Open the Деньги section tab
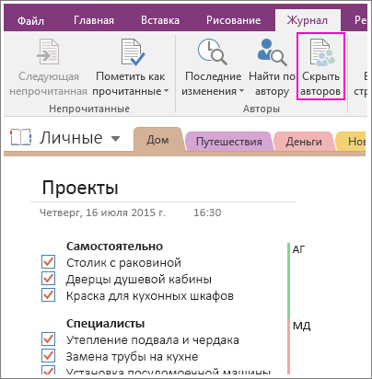372x379 pixels. pos(304,142)
